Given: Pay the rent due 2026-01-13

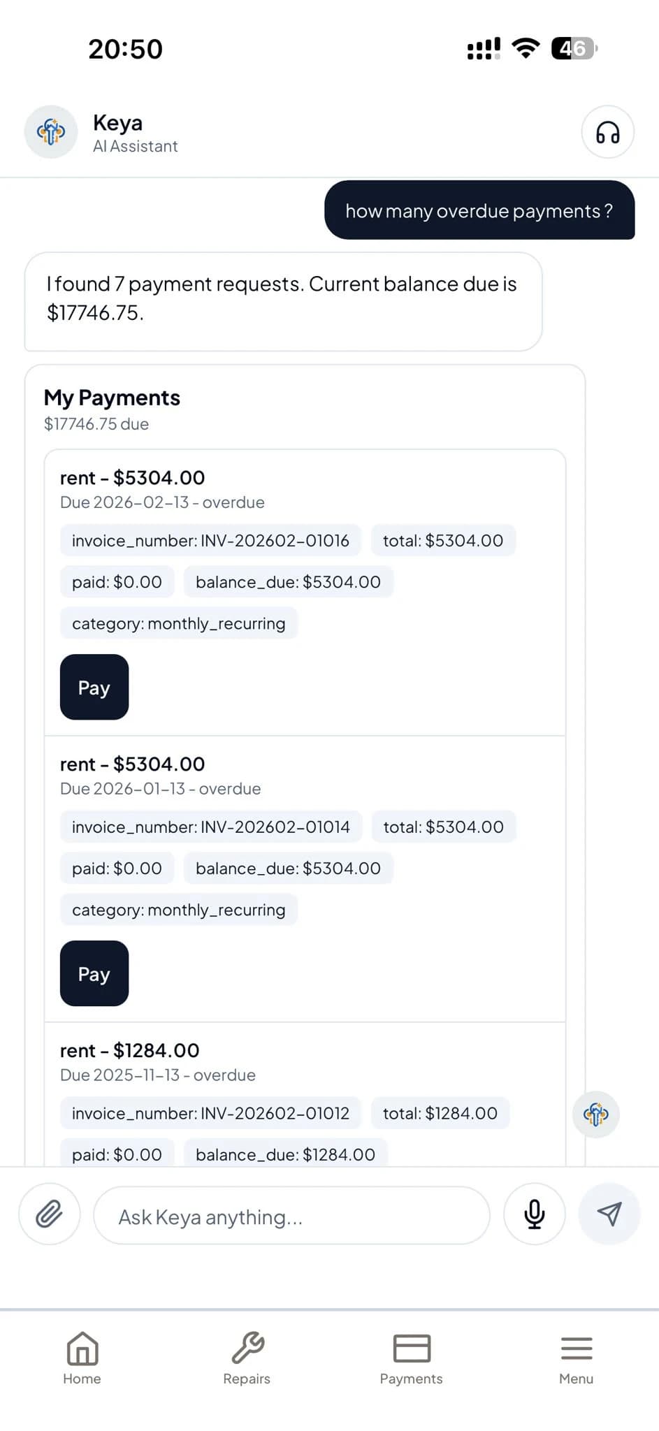Looking at the screenshot, I should 94,973.
